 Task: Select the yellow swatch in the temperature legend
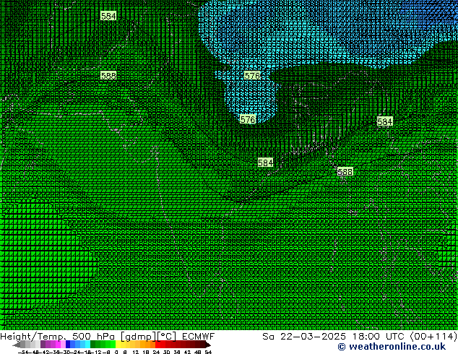click(x=118, y=345)
